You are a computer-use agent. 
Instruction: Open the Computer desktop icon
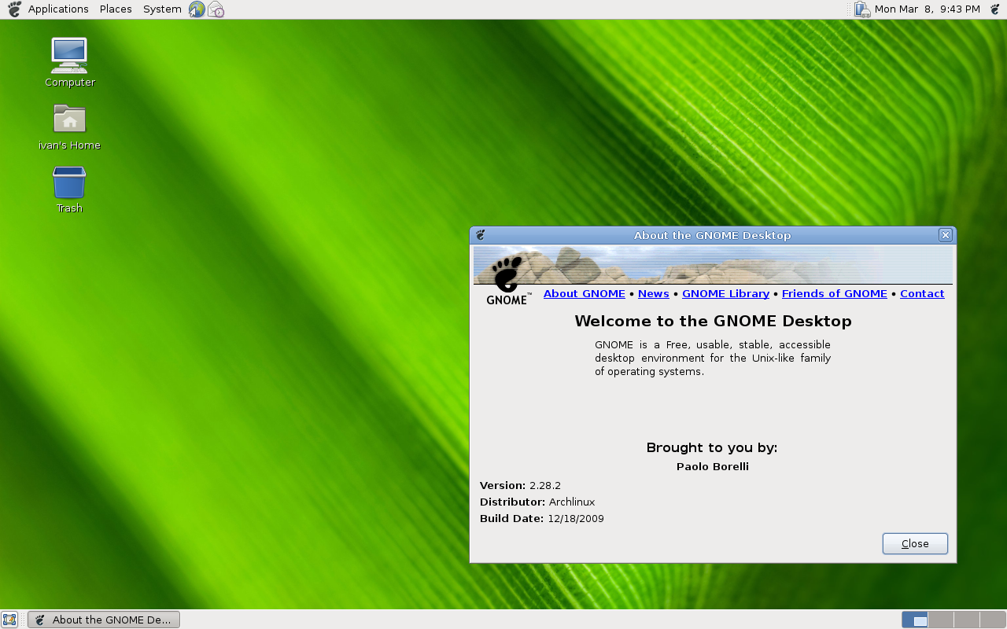pos(69,57)
